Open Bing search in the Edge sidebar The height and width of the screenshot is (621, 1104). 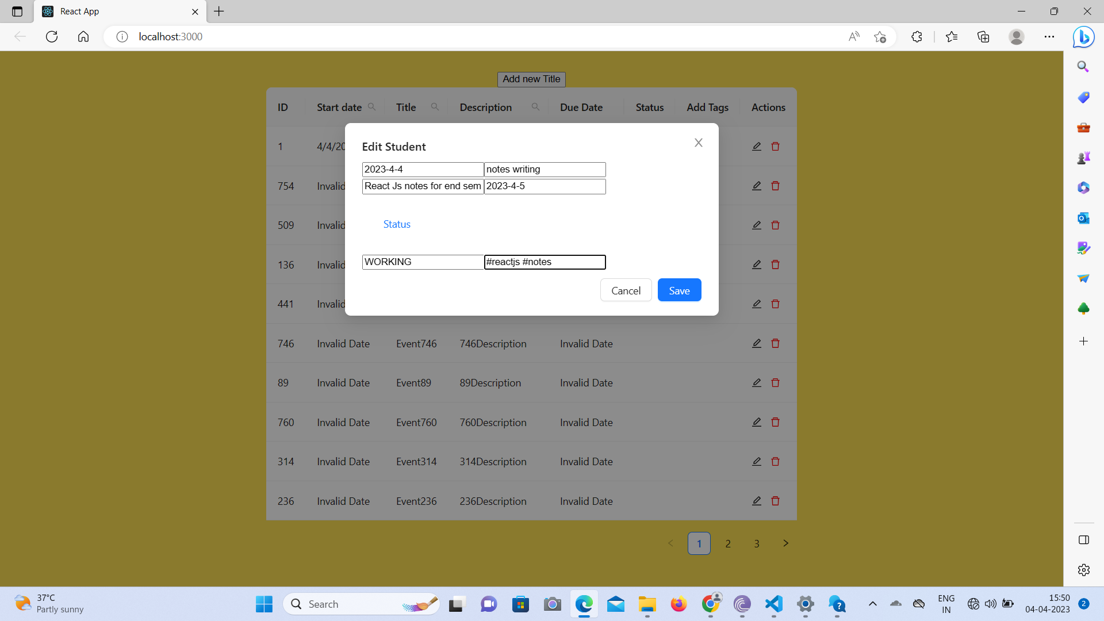pos(1083,66)
